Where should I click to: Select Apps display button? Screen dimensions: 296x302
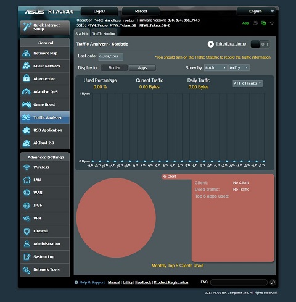click(x=142, y=68)
